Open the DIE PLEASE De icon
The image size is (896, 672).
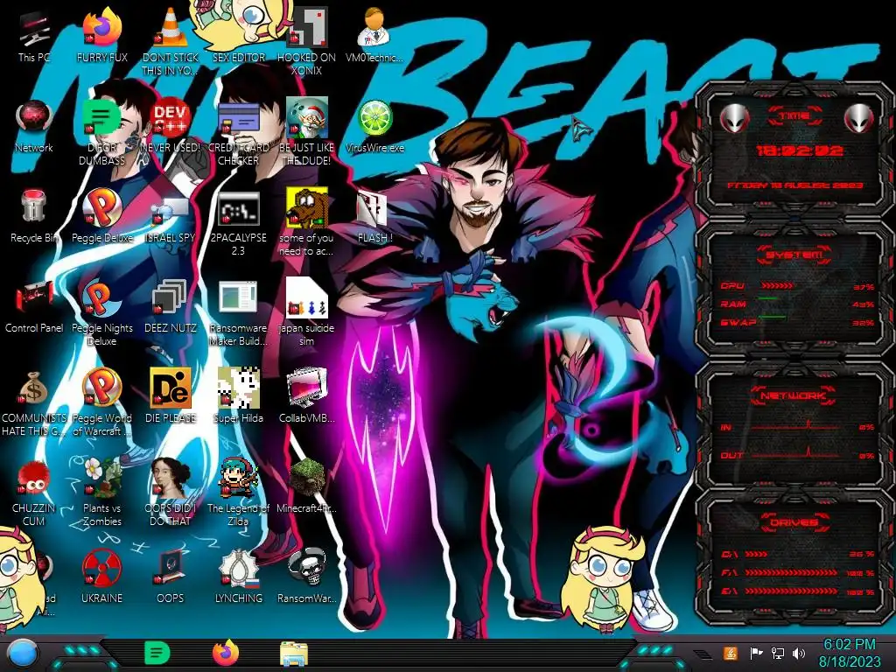pyautogui.click(x=171, y=395)
